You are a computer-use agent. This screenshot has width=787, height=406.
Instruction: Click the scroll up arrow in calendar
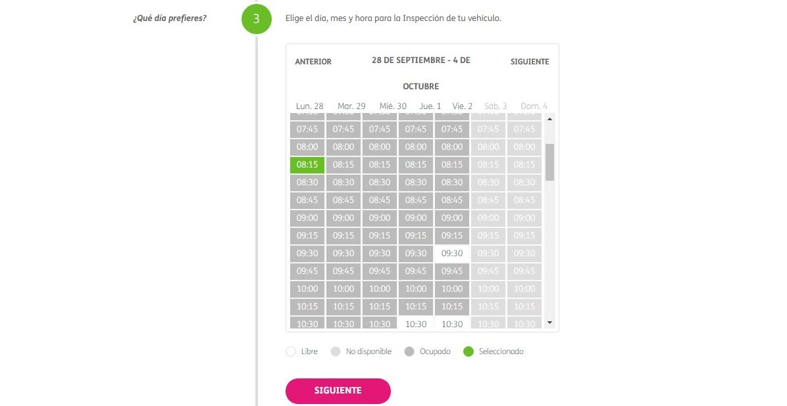point(549,119)
